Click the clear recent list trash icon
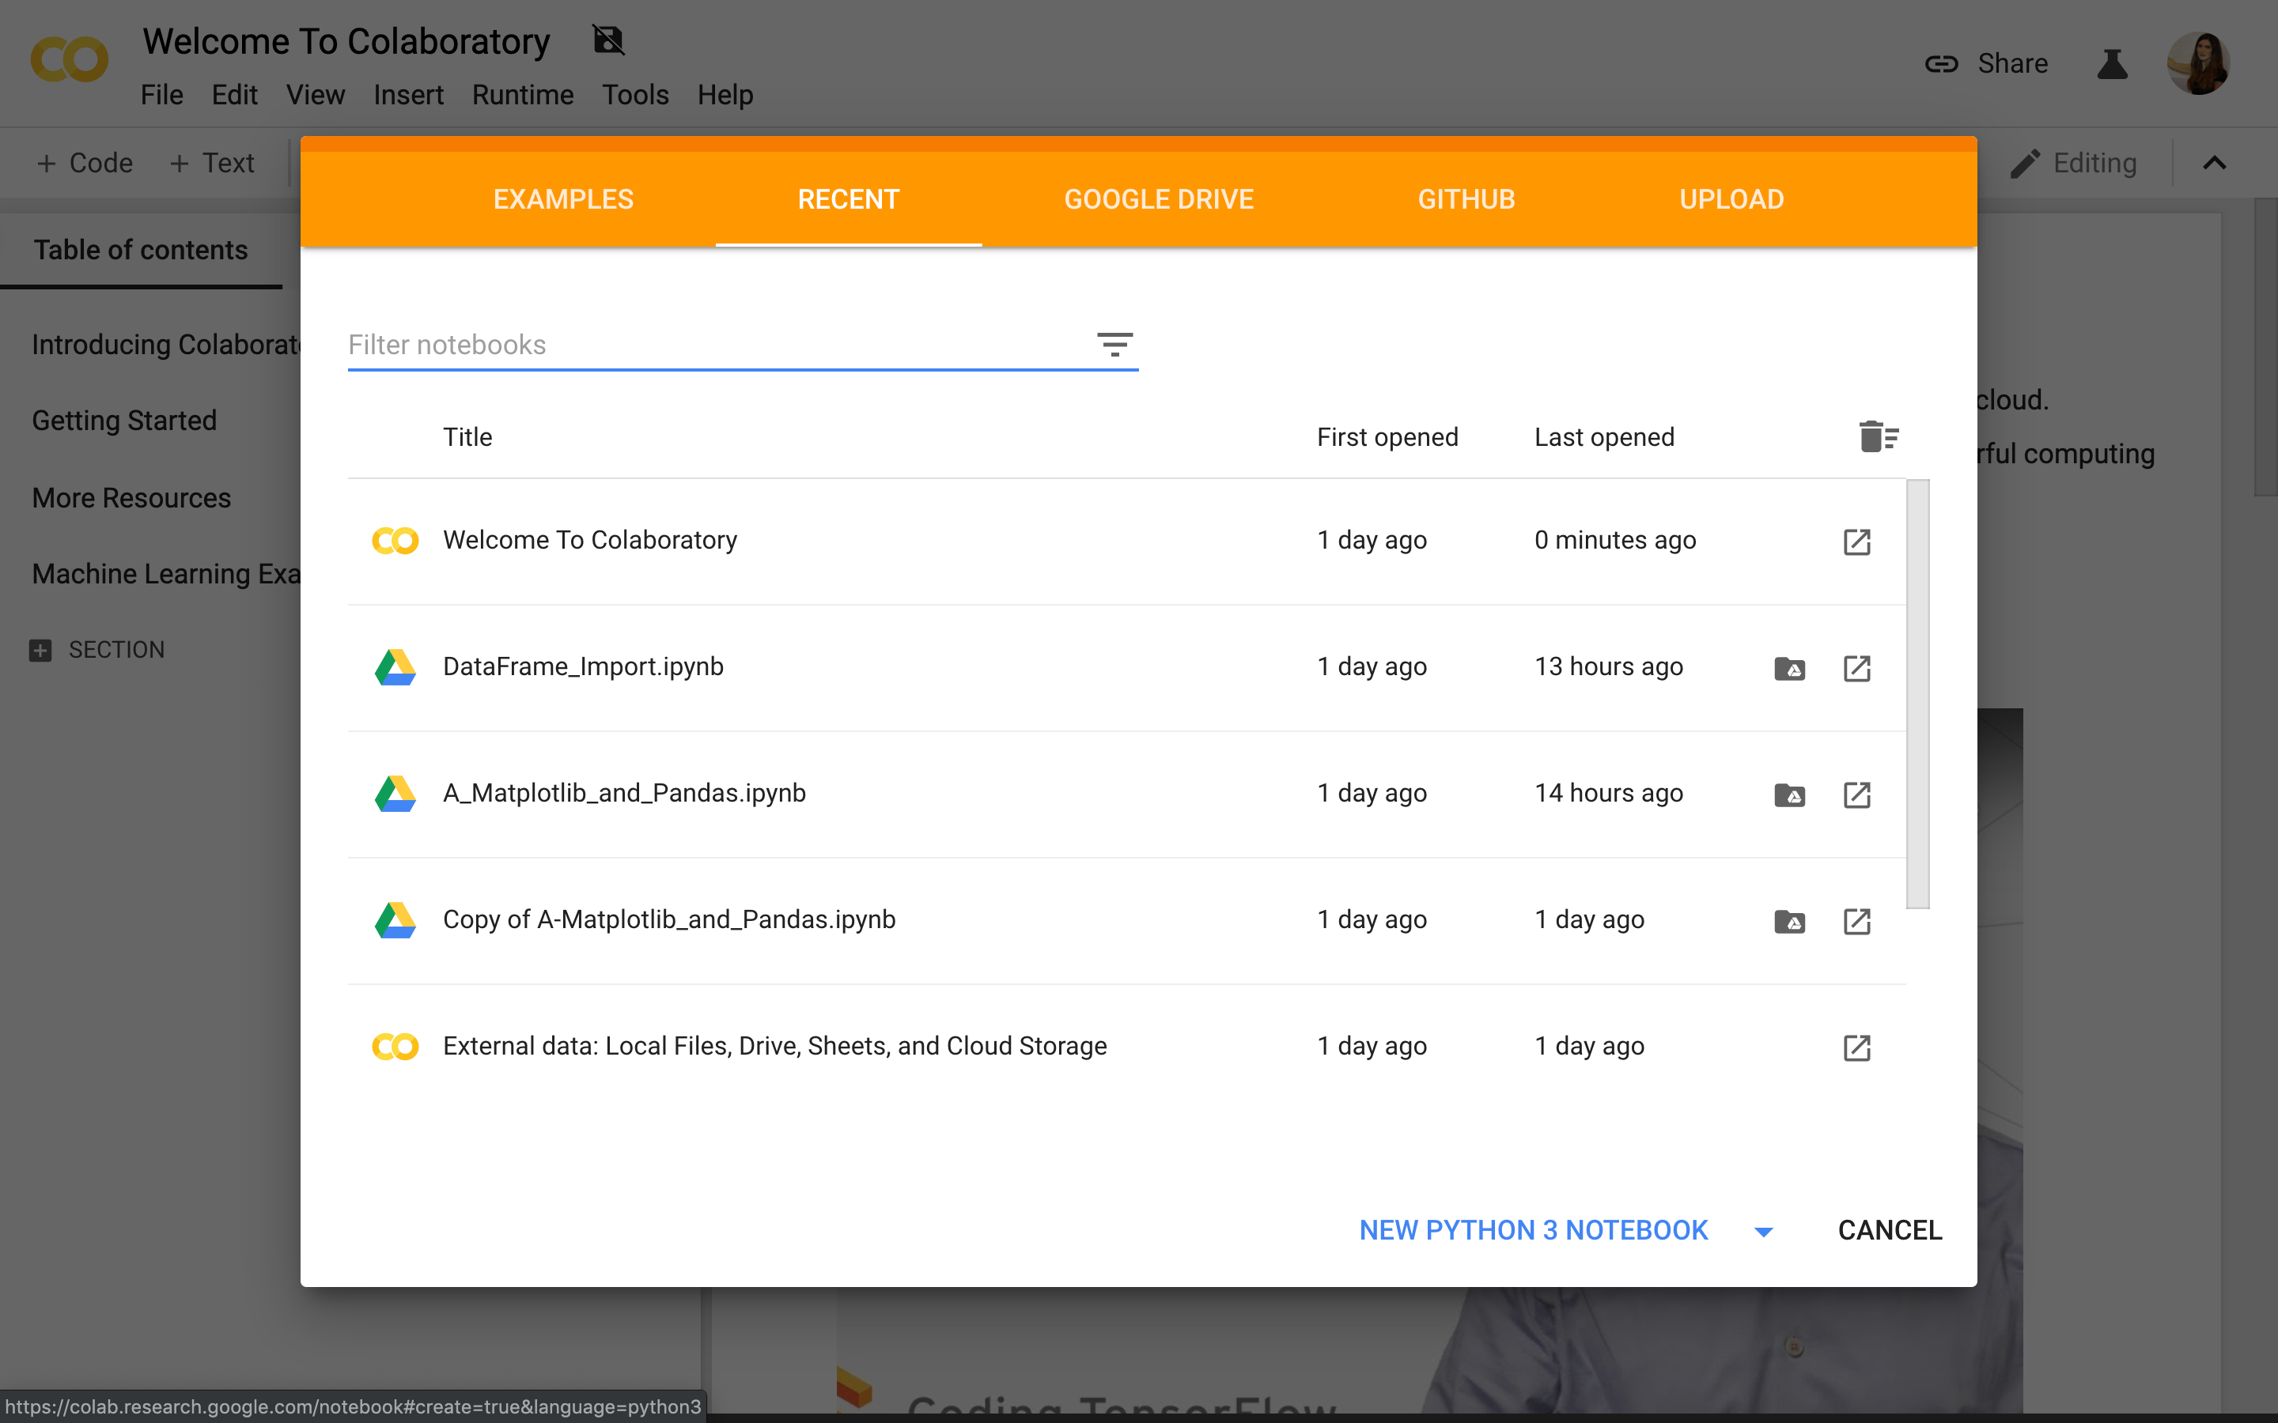The image size is (2278, 1423). coord(1878,436)
